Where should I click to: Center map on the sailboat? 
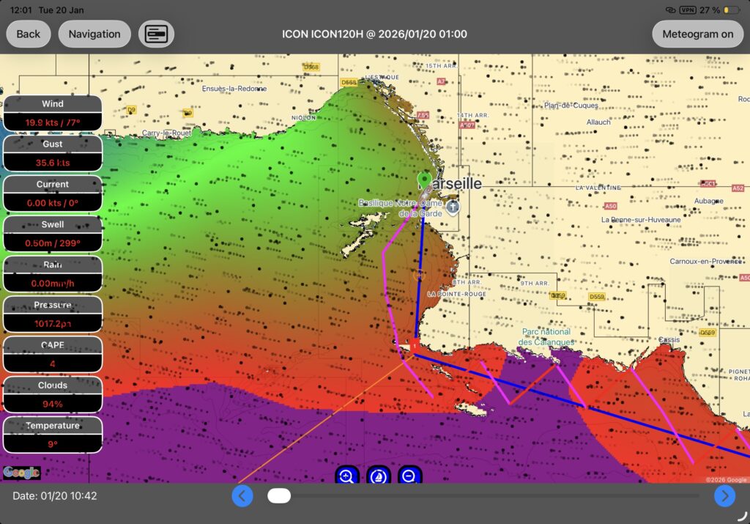click(x=378, y=476)
